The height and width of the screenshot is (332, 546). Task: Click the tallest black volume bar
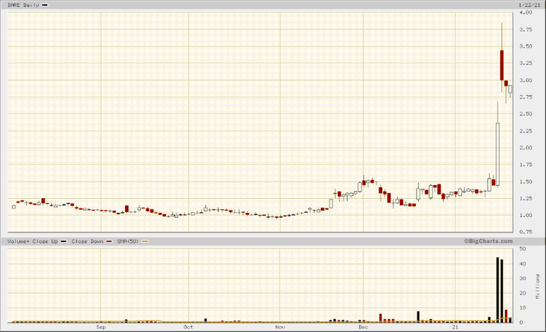pyautogui.click(x=498, y=290)
